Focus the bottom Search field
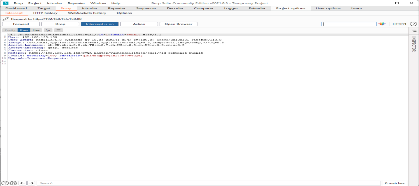 (209, 183)
